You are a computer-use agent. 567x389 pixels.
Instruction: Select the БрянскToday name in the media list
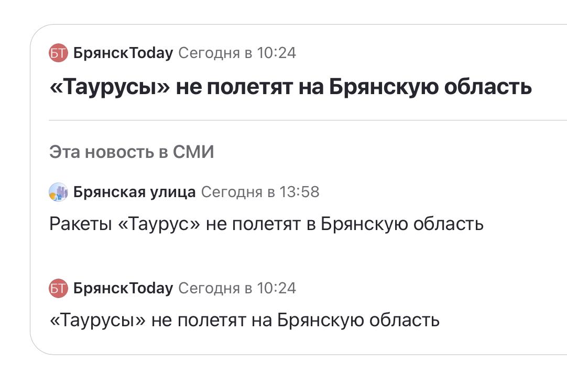pyautogui.click(x=123, y=288)
